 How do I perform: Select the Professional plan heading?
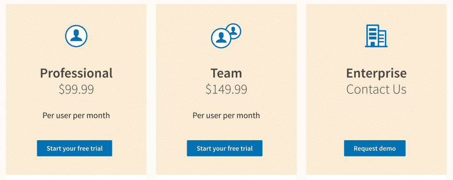[76, 73]
